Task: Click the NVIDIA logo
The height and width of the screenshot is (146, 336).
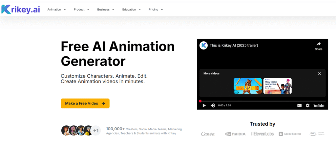Action: [235, 134]
